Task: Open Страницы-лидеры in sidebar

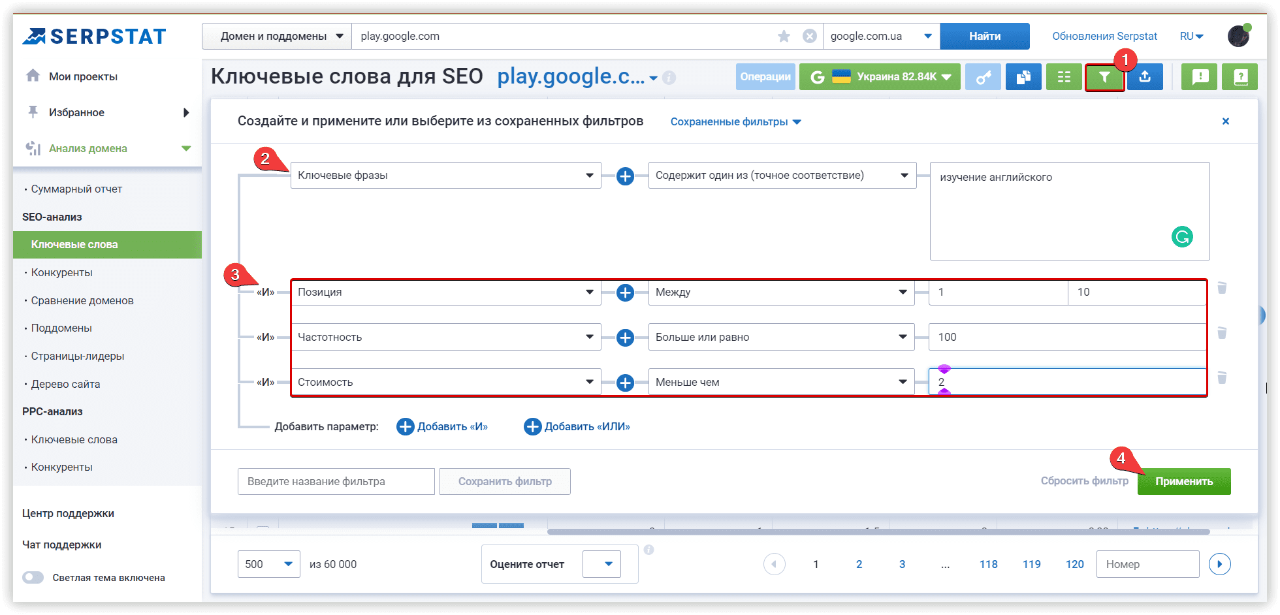Action: click(77, 356)
